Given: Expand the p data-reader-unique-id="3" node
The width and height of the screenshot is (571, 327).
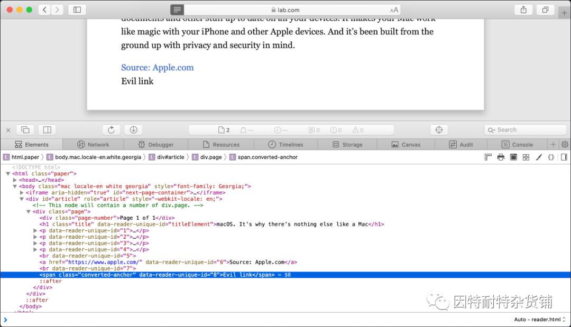Looking at the screenshot, I should [x=35, y=244].
